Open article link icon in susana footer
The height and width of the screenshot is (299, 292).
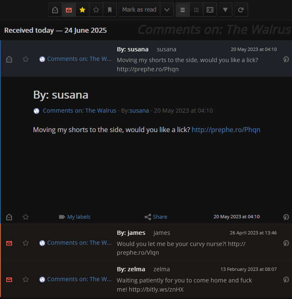pos(286,217)
